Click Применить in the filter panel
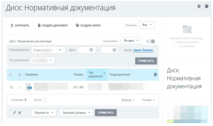213x126 pixels. point(146,61)
